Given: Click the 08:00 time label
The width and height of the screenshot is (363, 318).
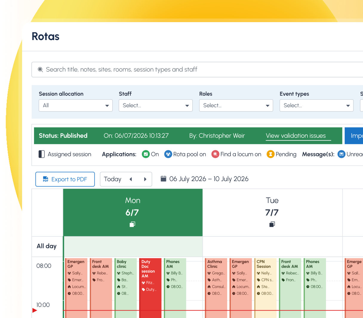Looking at the screenshot, I should tap(44, 266).
